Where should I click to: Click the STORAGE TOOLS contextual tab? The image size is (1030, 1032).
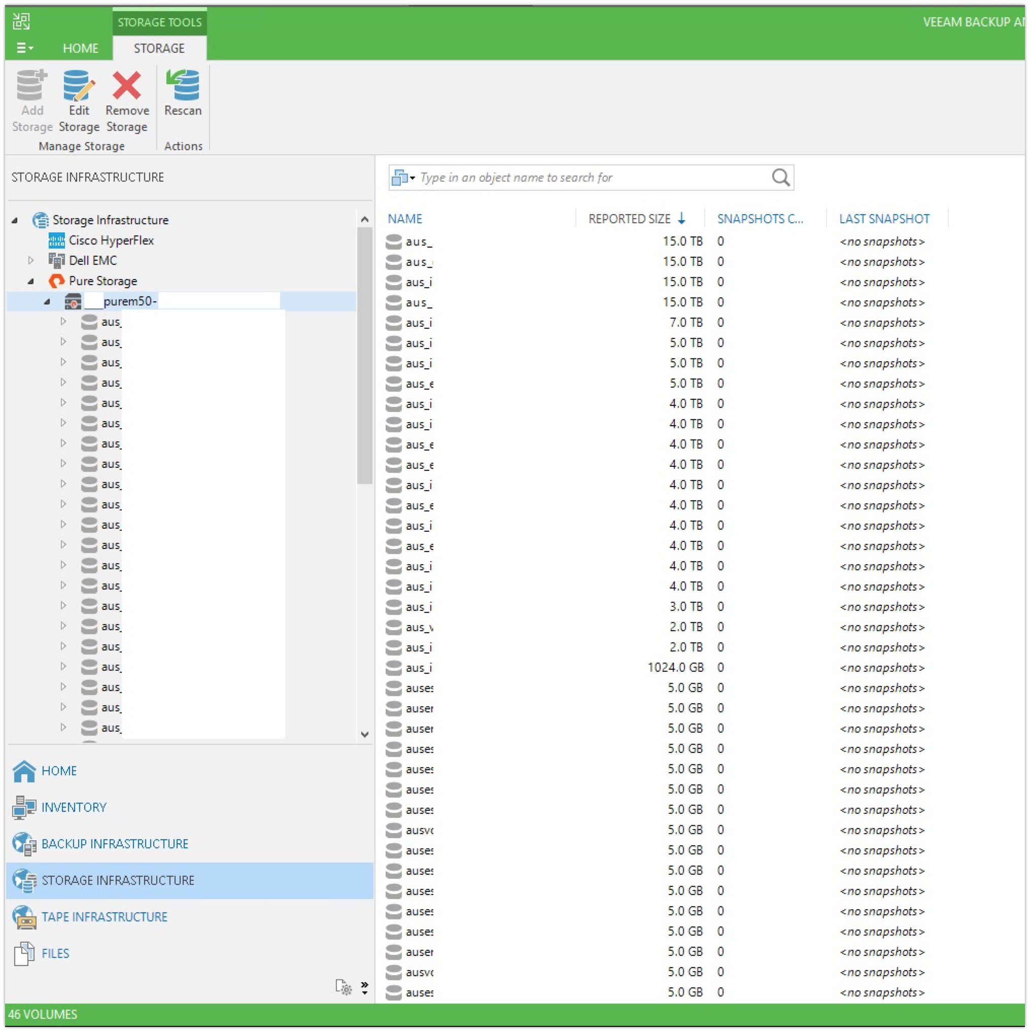point(160,22)
